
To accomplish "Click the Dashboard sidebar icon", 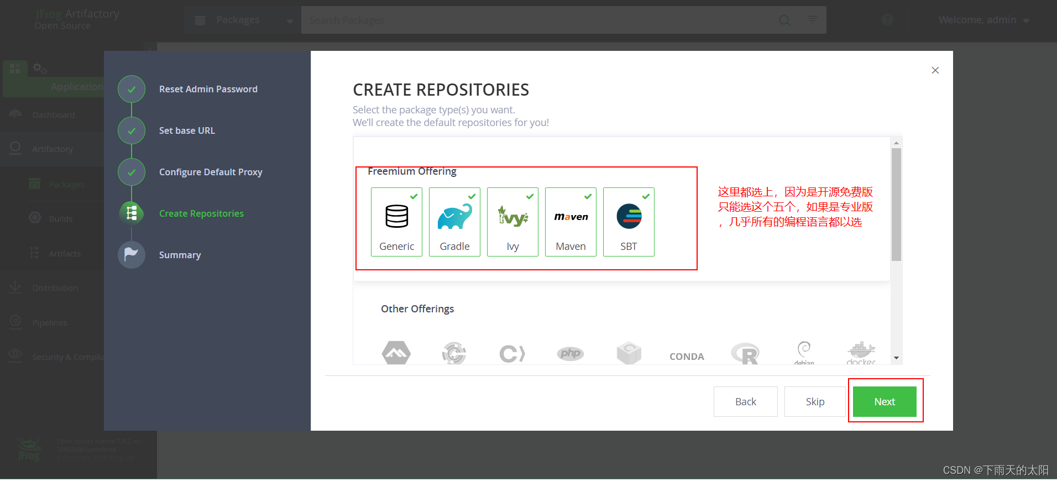I will pos(15,114).
